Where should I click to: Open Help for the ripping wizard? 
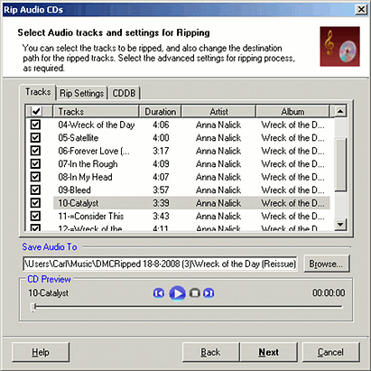click(41, 352)
